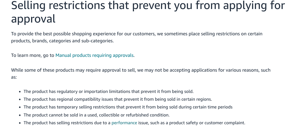Click the bullet dot before temporary restrictions item
Screen dimensions: 289x128
tap(20, 107)
